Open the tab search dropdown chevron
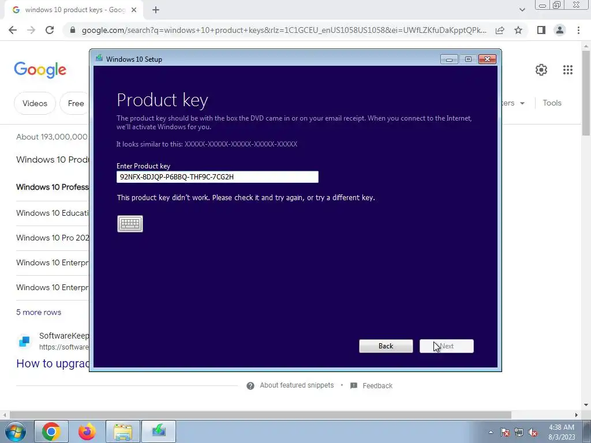The image size is (591, 443). click(522, 10)
